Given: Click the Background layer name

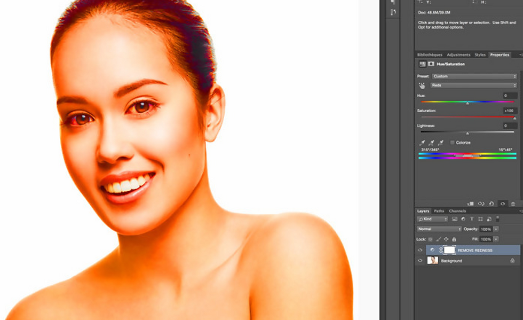Looking at the screenshot, I should click(451, 261).
